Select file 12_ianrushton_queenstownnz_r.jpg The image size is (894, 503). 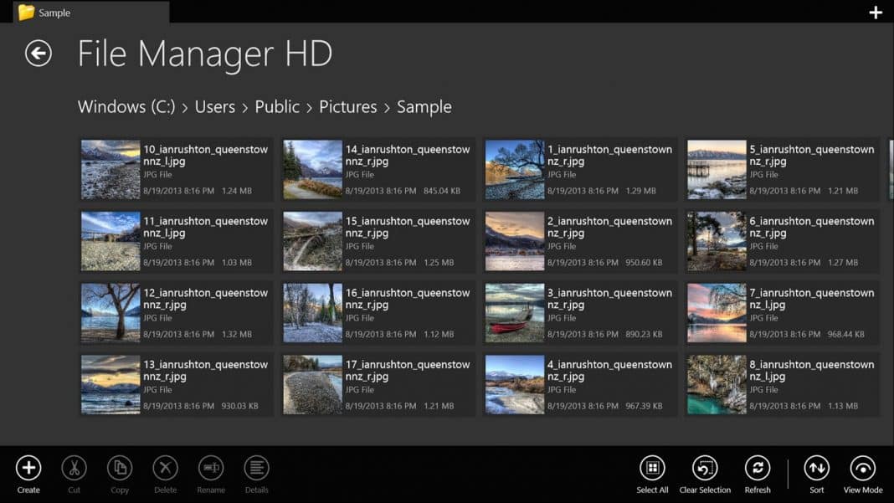click(x=176, y=313)
